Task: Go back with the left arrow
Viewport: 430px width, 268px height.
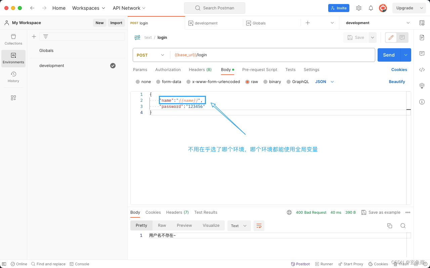Action: (x=32, y=8)
